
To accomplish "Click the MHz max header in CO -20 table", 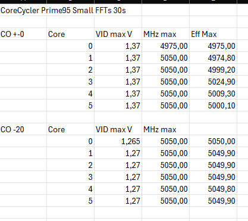I will coord(165,129).
